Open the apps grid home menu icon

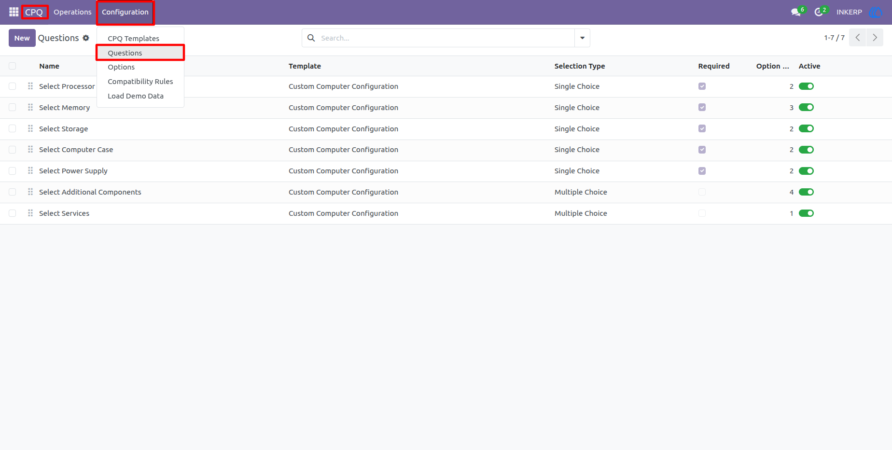(x=14, y=12)
